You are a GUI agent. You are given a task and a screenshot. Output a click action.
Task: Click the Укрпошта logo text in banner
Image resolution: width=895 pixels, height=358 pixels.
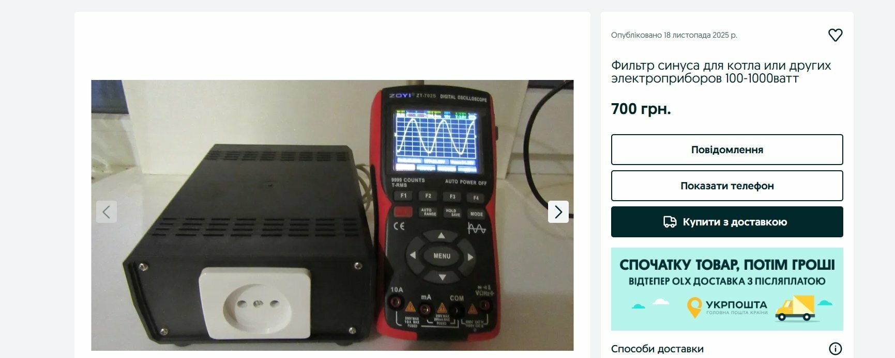(x=736, y=305)
